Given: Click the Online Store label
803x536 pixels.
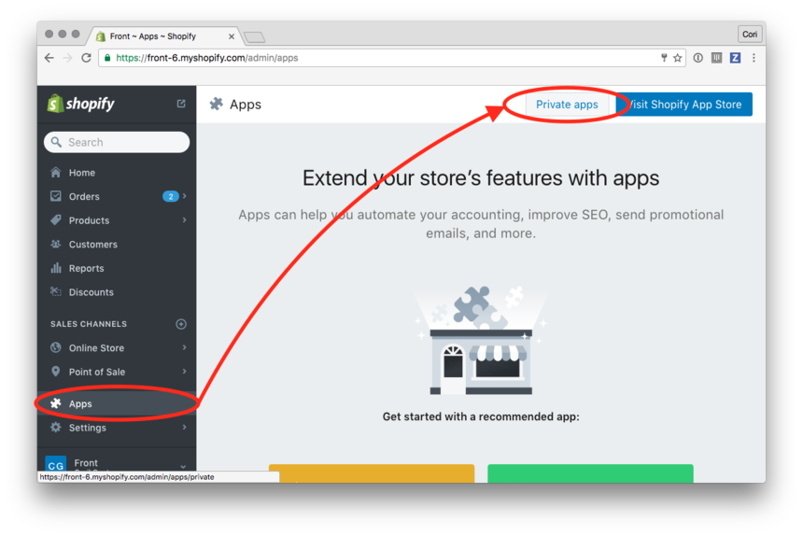Looking at the screenshot, I should [96, 348].
